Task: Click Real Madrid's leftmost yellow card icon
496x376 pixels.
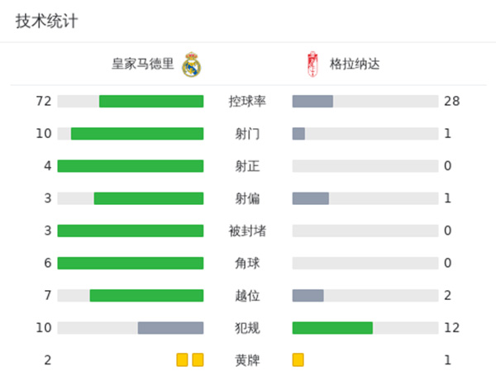Action: point(182,359)
